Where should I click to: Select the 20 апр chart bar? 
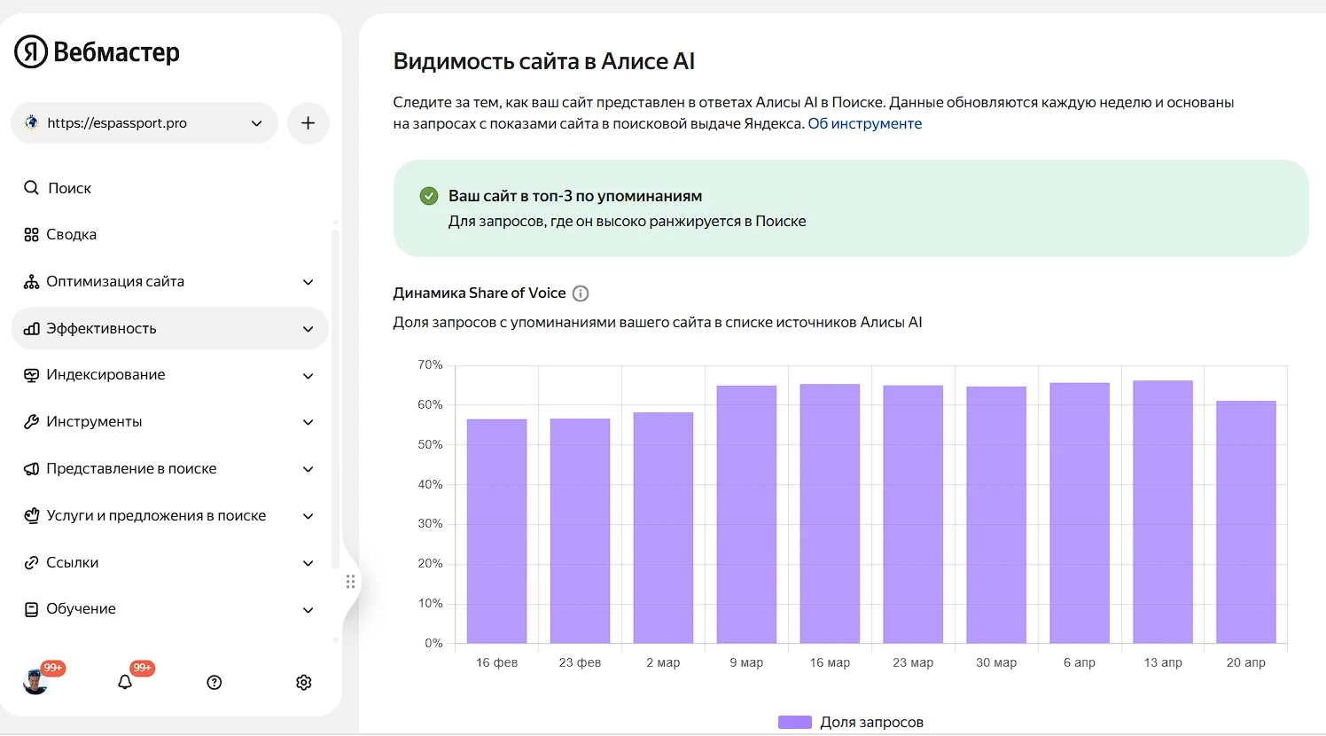1246,522
